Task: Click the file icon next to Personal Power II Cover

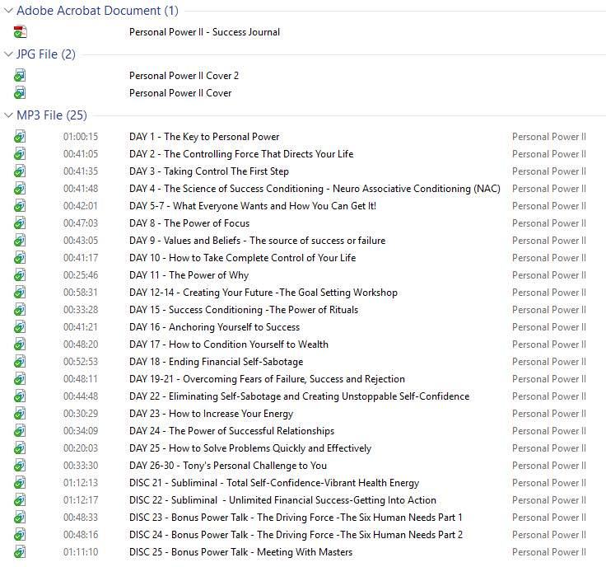Action: pyautogui.click(x=20, y=93)
